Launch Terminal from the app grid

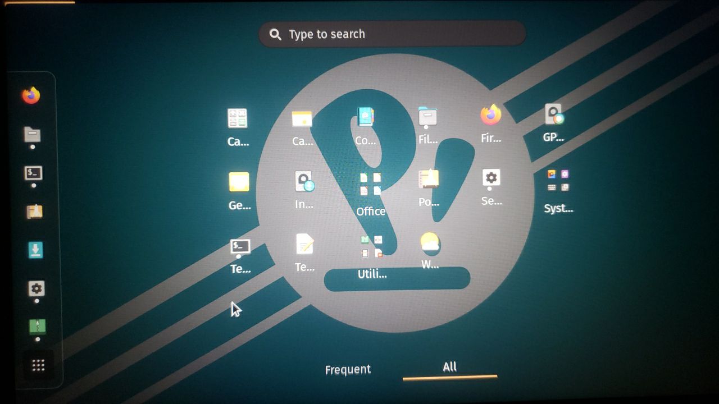pyautogui.click(x=240, y=246)
